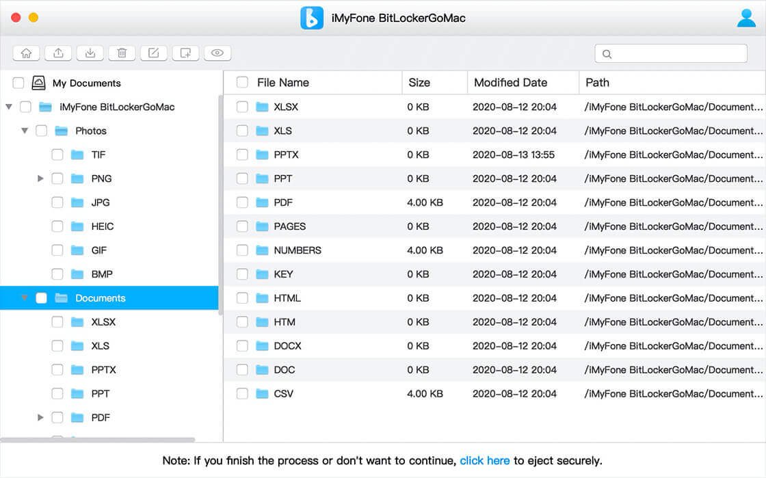Click the 'click here' eject link
The image size is (766, 478).
[x=485, y=460]
